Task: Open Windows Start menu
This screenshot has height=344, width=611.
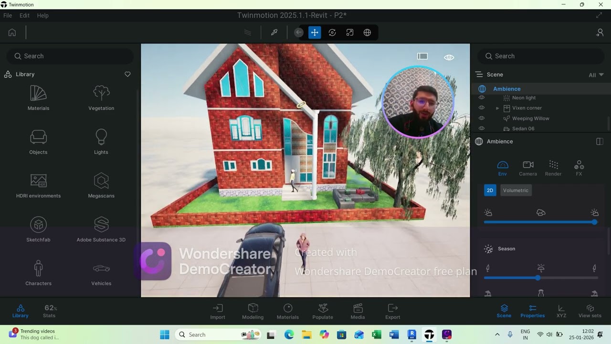Action: [165, 334]
